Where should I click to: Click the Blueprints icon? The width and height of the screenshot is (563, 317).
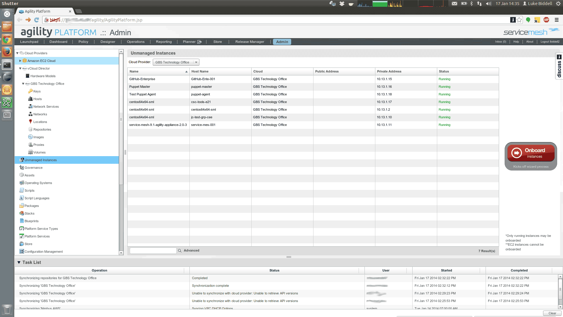coord(21,221)
